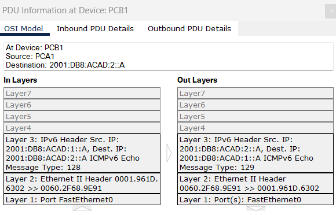Select In Layers Layer7 row

(x=82, y=94)
